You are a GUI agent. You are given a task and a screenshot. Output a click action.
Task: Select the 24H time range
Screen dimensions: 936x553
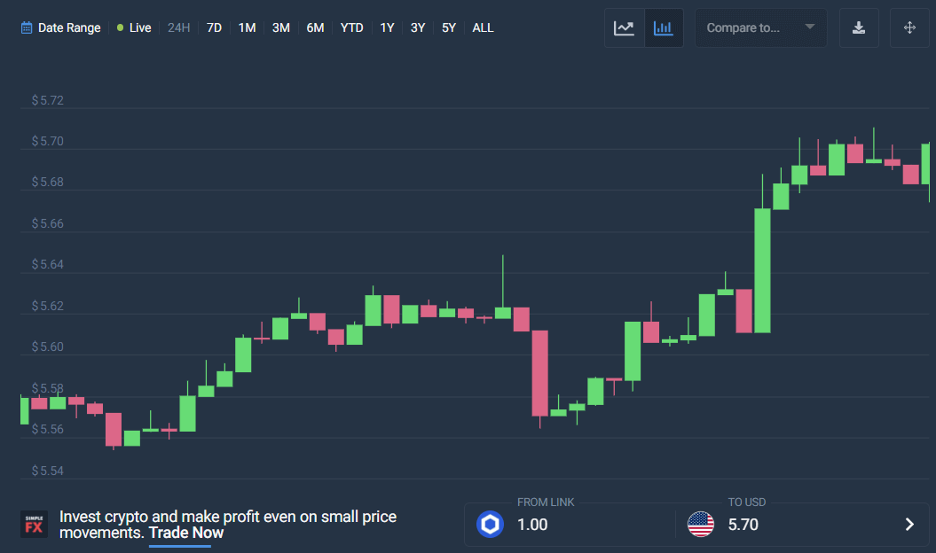[x=178, y=28]
